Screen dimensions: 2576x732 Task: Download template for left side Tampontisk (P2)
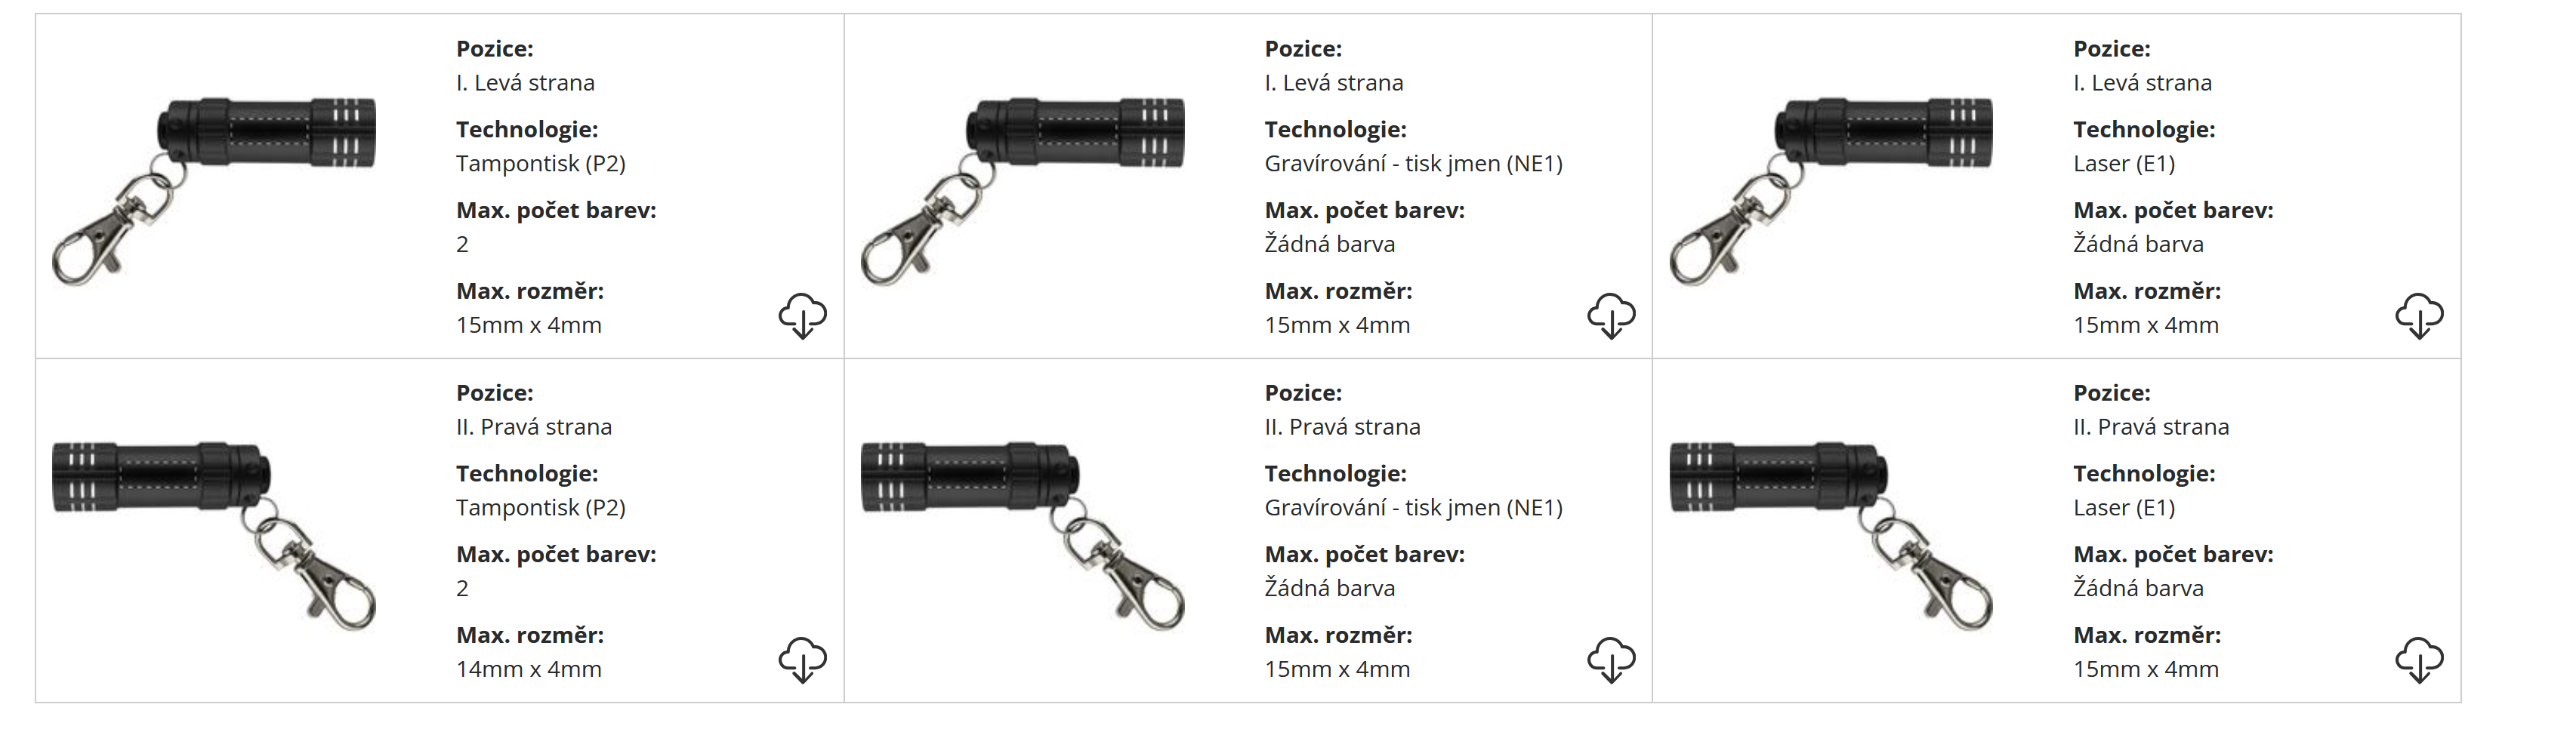[802, 315]
